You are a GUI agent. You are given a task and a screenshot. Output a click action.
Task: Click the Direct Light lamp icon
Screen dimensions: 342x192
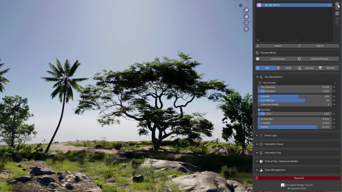pyautogui.click(x=261, y=135)
